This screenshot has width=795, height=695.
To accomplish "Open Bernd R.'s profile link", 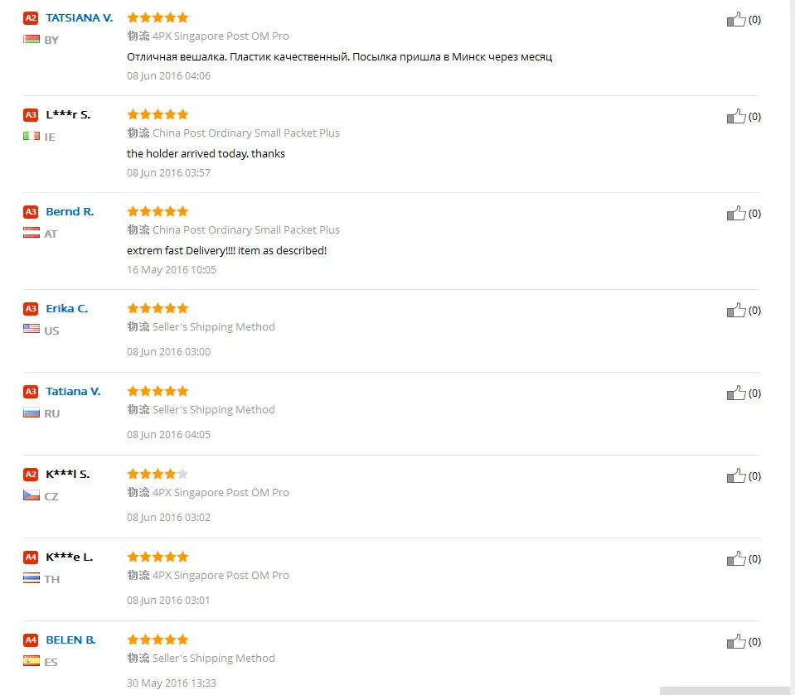I will [70, 212].
